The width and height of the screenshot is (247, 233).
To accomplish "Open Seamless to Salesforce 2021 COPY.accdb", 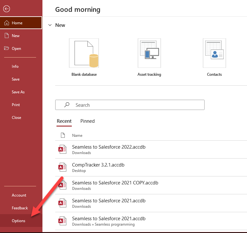I will [115, 183].
